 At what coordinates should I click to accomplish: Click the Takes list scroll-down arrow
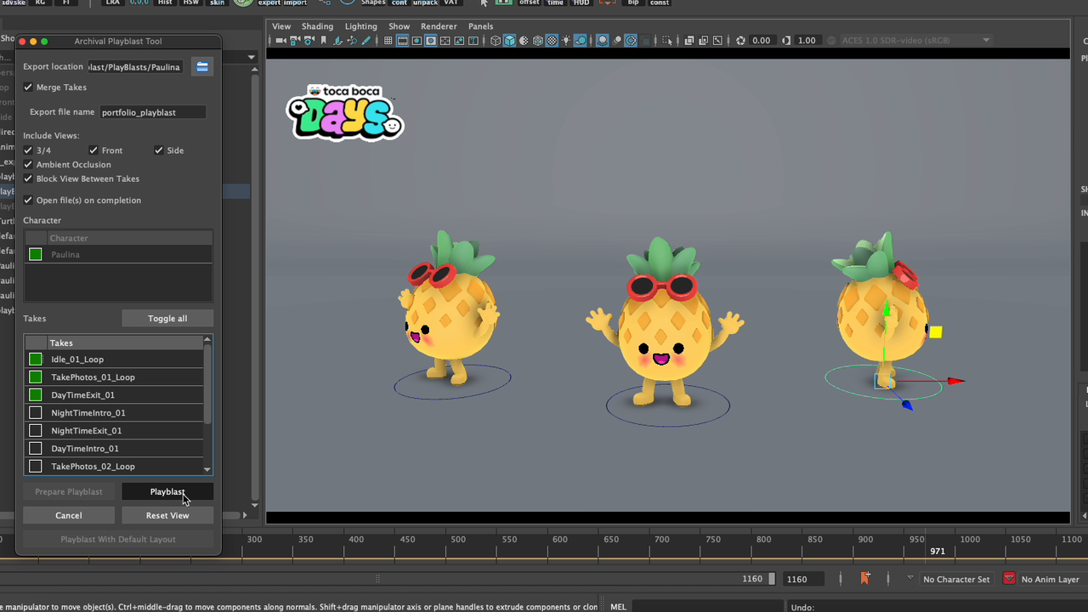207,469
